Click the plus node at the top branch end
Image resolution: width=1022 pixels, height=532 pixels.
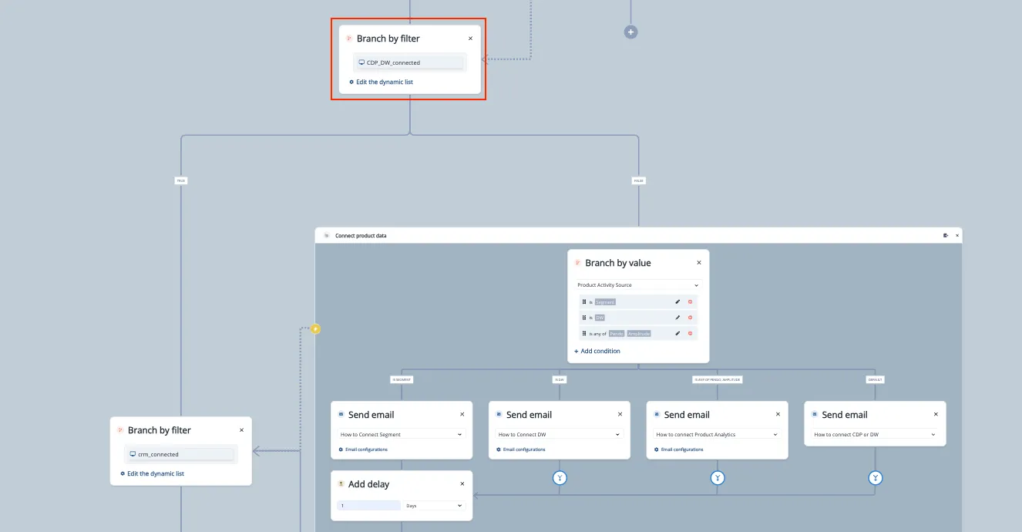coord(630,32)
